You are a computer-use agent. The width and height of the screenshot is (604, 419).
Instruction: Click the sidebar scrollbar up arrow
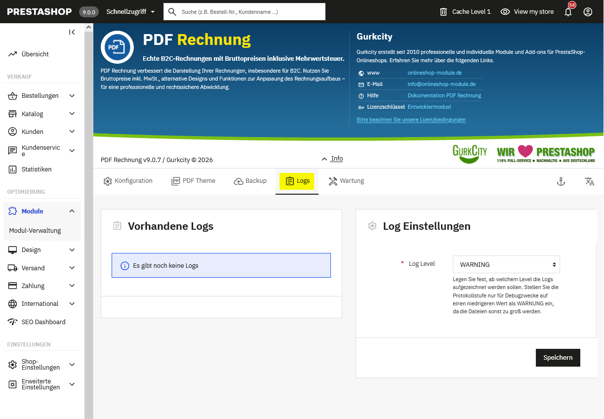click(88, 28)
